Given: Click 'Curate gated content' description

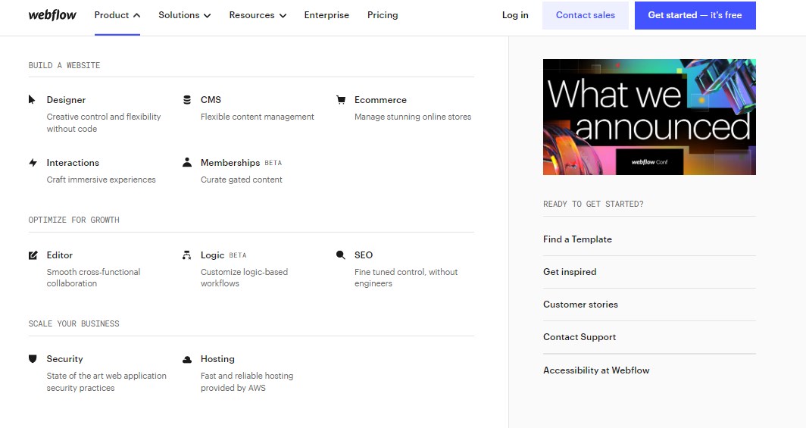Looking at the screenshot, I should 242,180.
